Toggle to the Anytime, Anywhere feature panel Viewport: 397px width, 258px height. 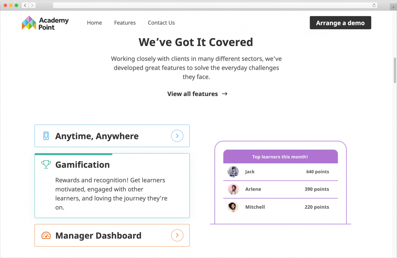coord(112,136)
